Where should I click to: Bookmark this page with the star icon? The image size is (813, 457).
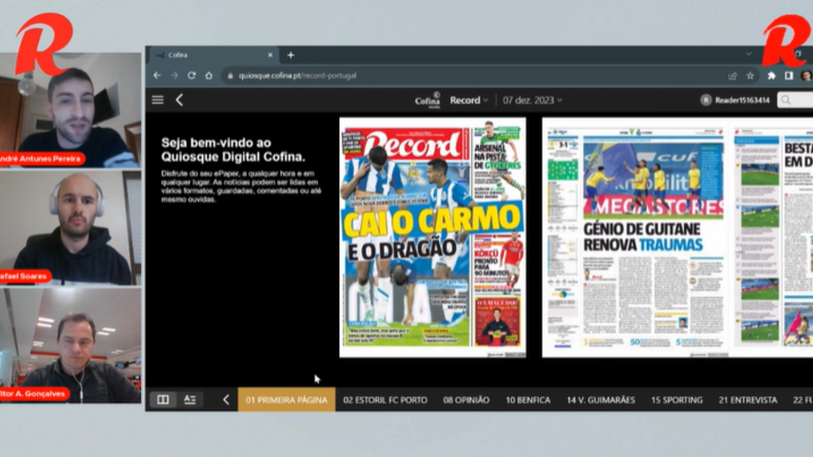point(750,76)
